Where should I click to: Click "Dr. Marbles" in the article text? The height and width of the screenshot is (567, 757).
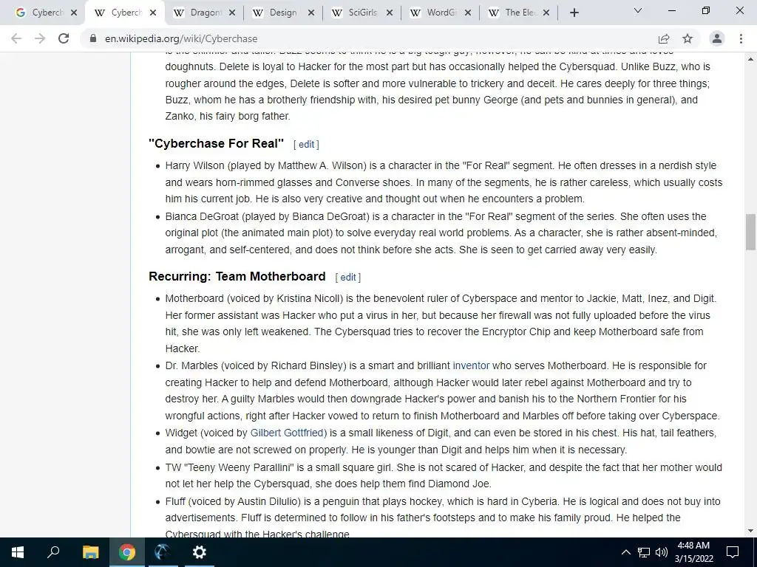point(191,365)
